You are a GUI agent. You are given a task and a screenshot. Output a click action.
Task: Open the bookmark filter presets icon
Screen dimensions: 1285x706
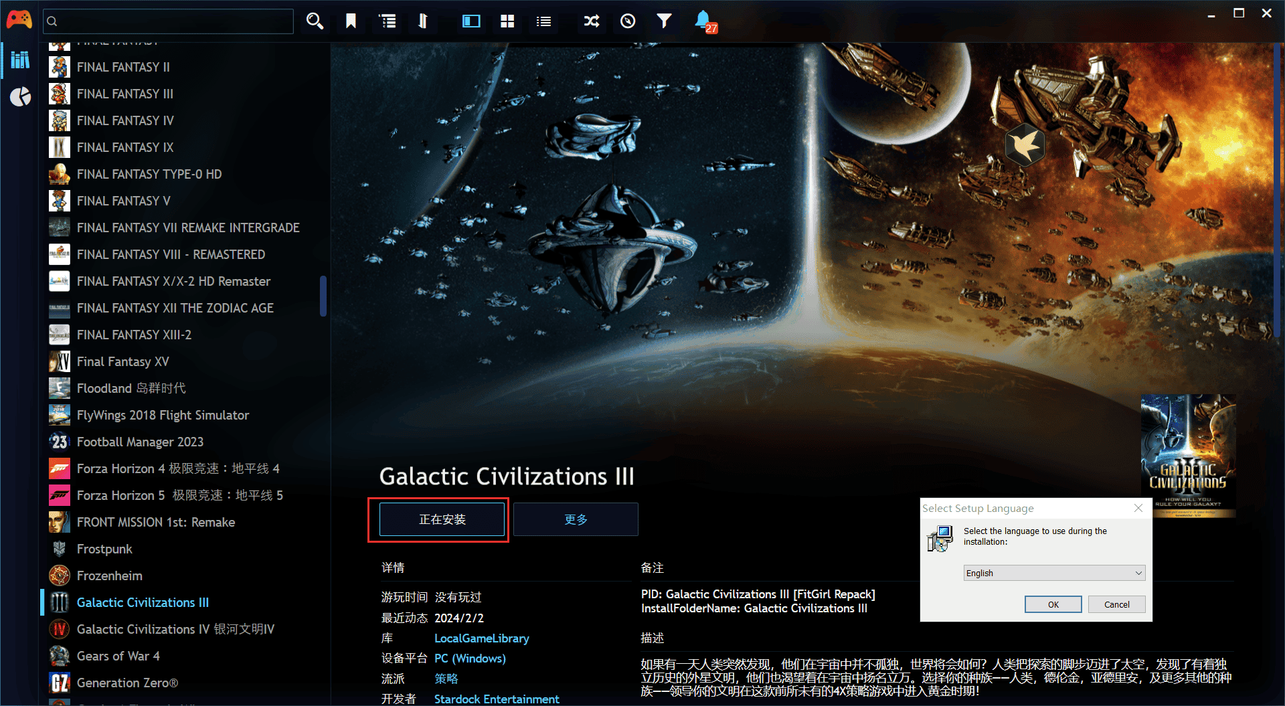point(351,21)
